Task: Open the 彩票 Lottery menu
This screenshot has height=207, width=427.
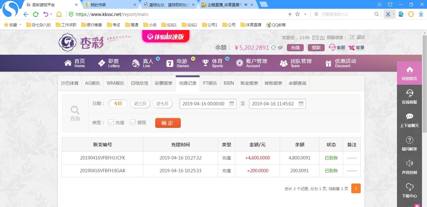Action: 109,63
